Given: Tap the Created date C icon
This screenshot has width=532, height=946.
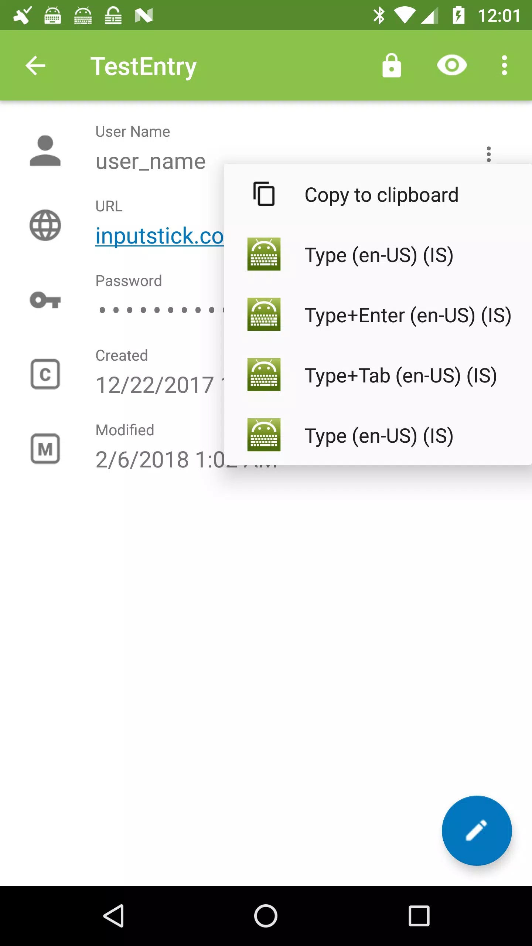Looking at the screenshot, I should 45,374.
